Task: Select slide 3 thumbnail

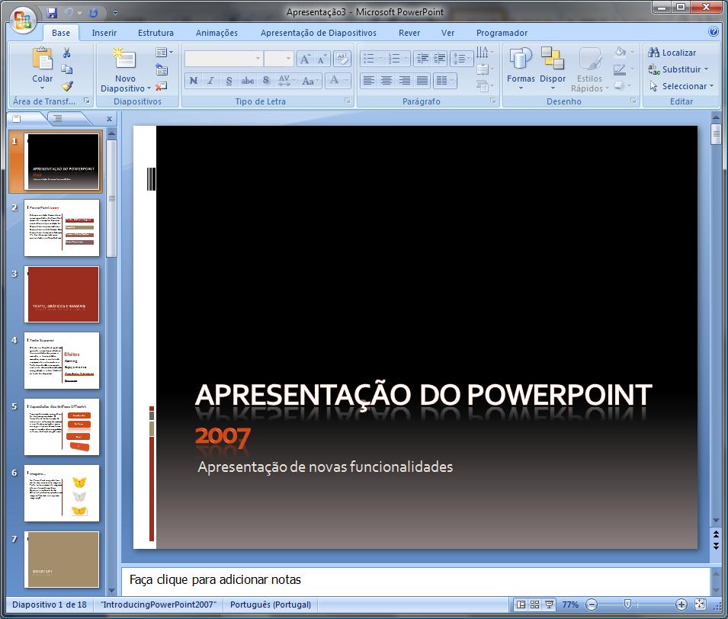Action: point(62,294)
